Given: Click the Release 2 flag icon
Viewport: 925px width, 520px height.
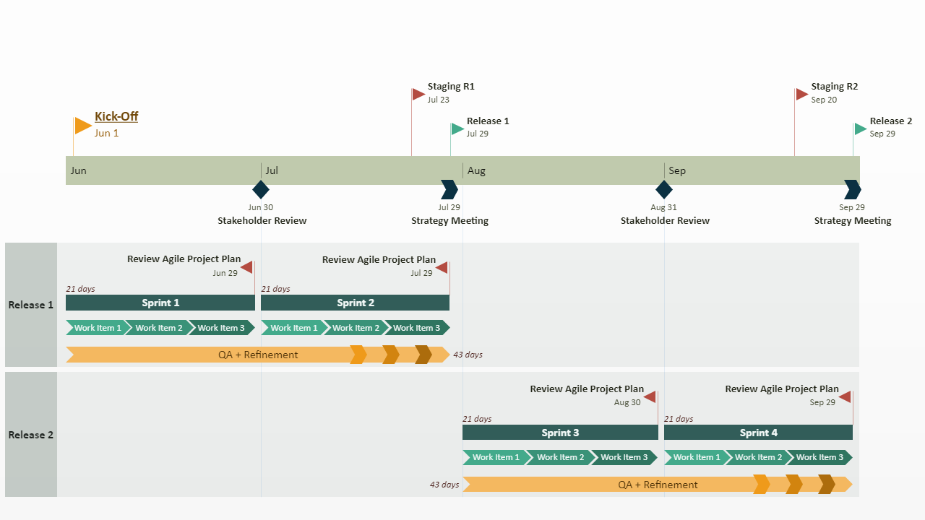Looking at the screenshot, I should click(x=859, y=129).
